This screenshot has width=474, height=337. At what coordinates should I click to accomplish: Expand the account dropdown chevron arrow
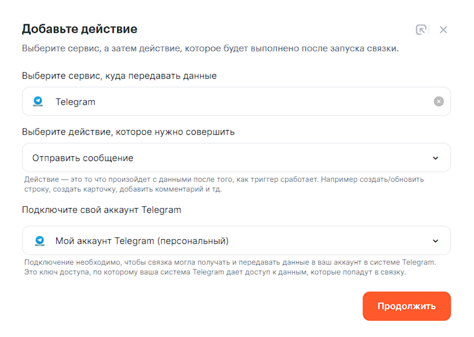tap(435, 241)
